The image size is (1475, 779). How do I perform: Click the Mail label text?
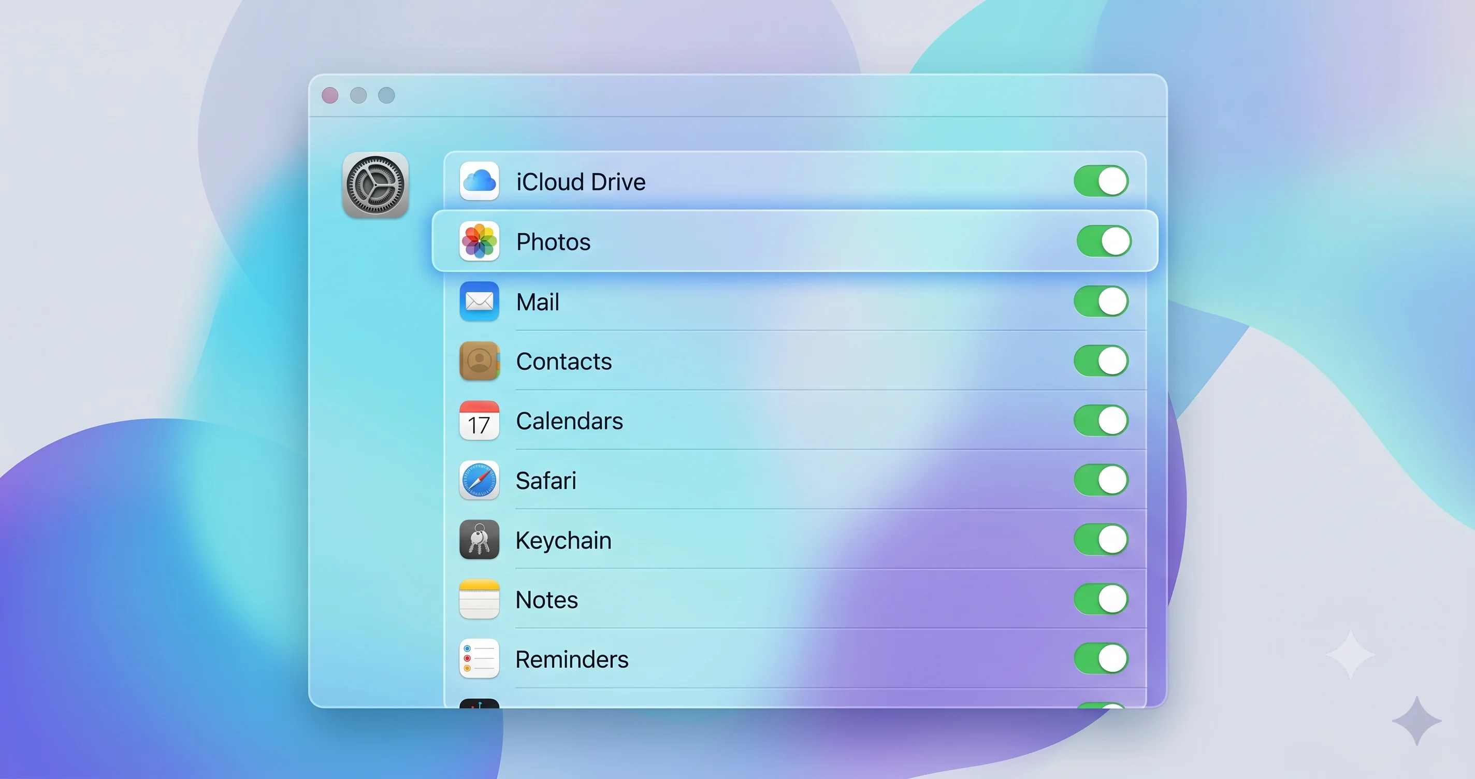[x=537, y=302]
